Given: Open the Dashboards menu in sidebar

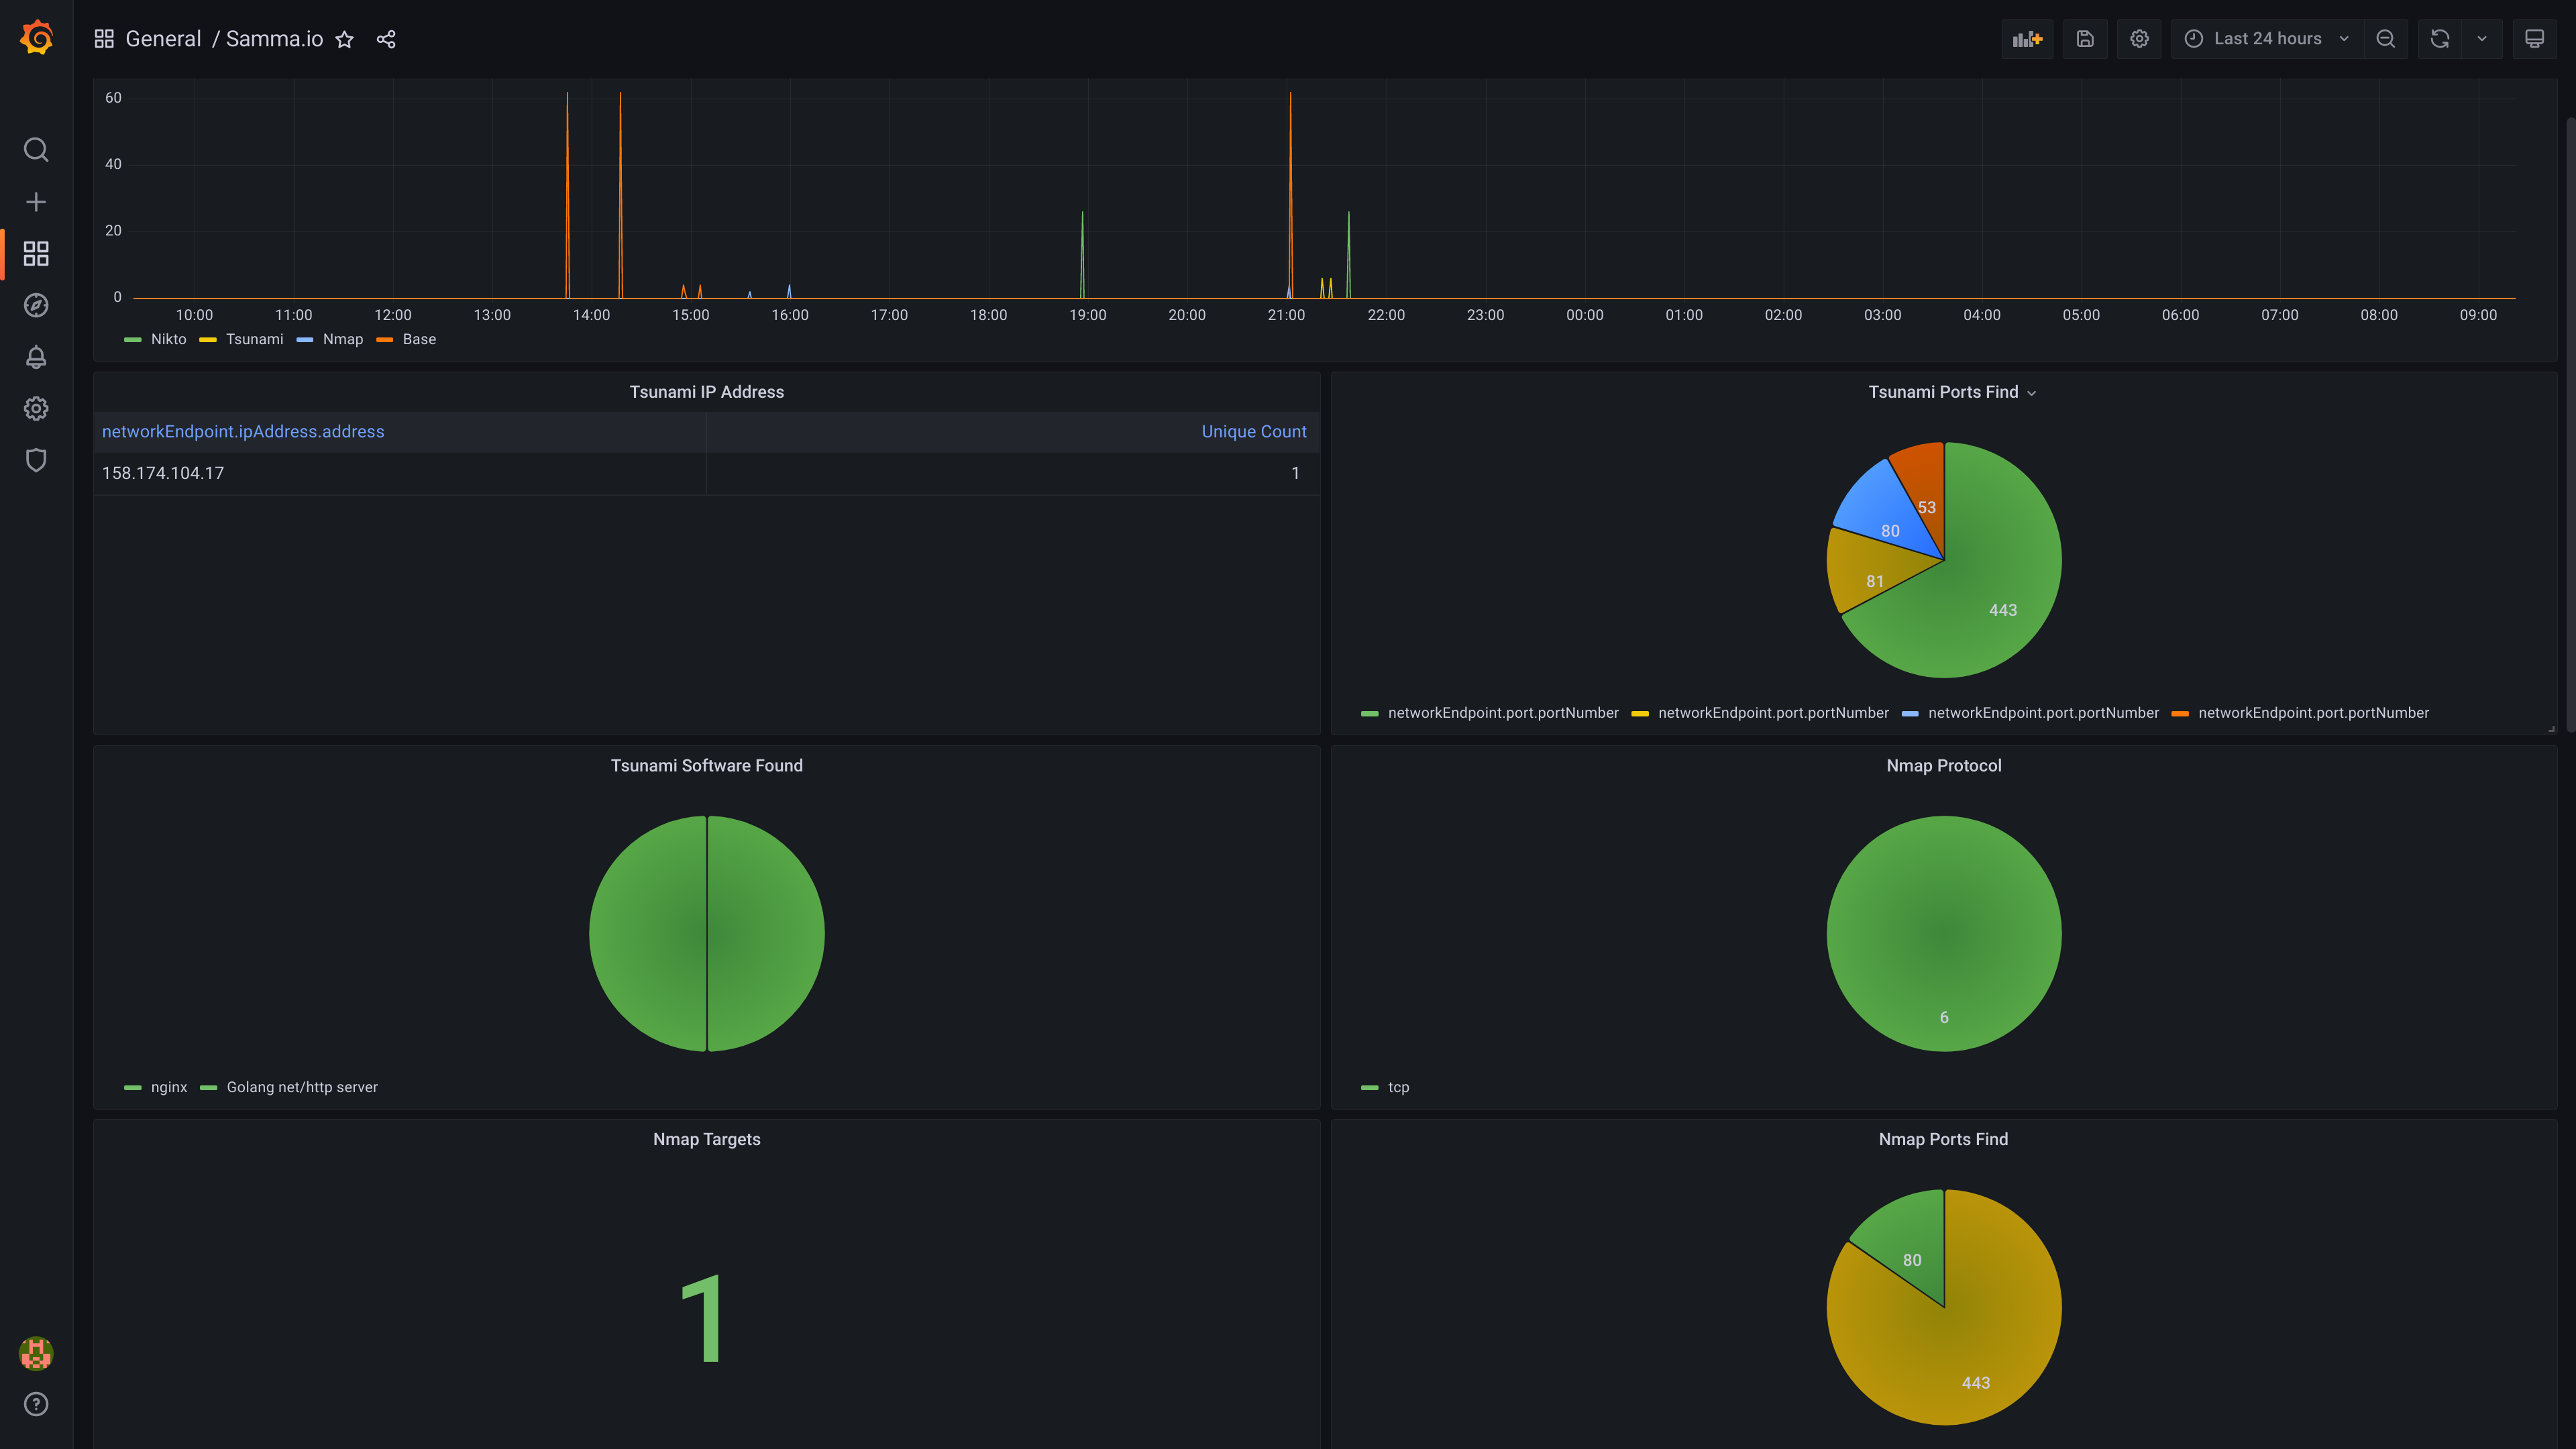Looking at the screenshot, I should click(36, 254).
